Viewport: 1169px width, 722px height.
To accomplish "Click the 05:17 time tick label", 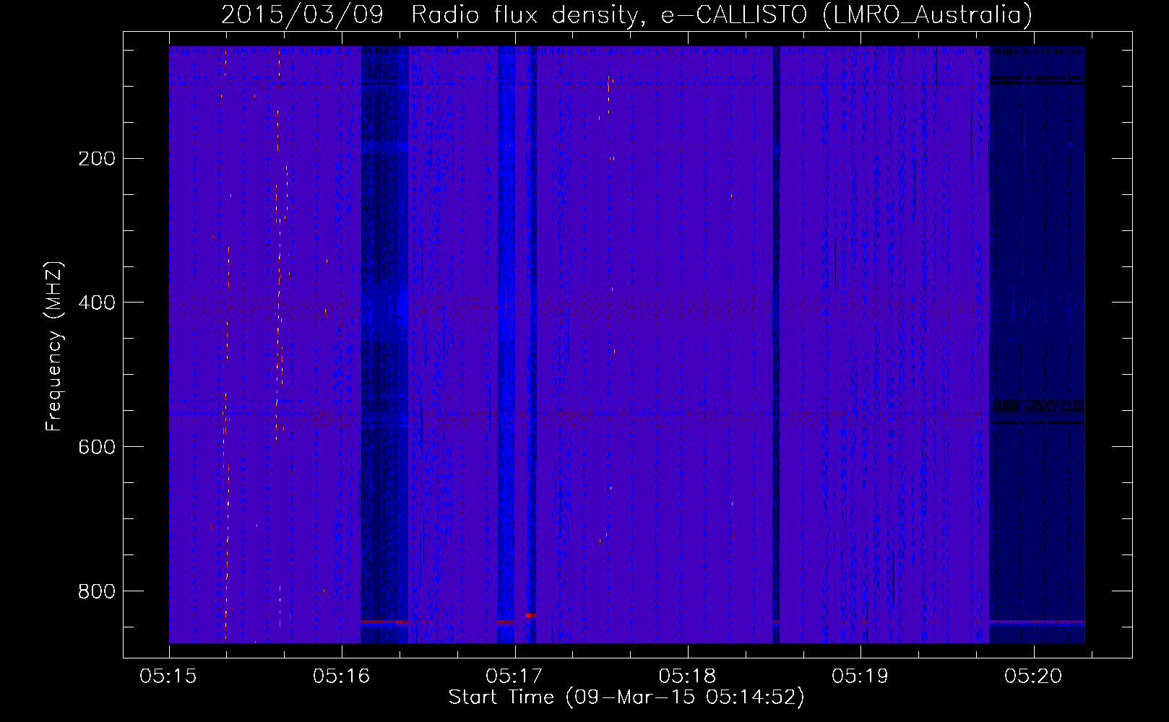I will click(x=514, y=677).
